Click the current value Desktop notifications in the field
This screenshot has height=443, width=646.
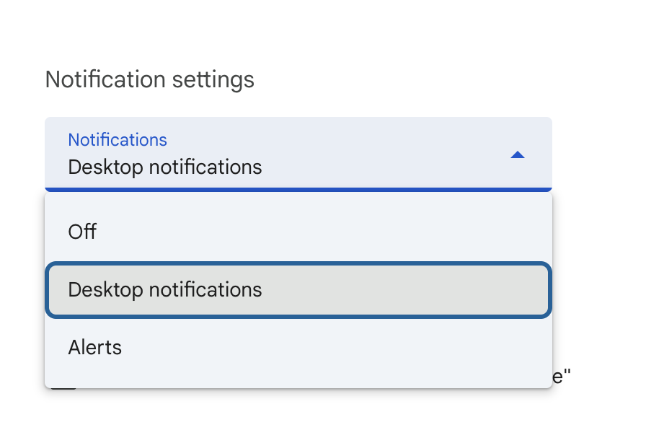[x=164, y=167]
